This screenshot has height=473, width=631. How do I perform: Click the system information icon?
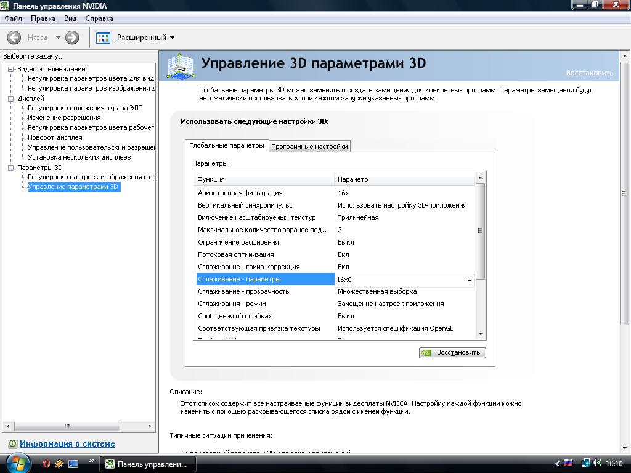click(12, 443)
